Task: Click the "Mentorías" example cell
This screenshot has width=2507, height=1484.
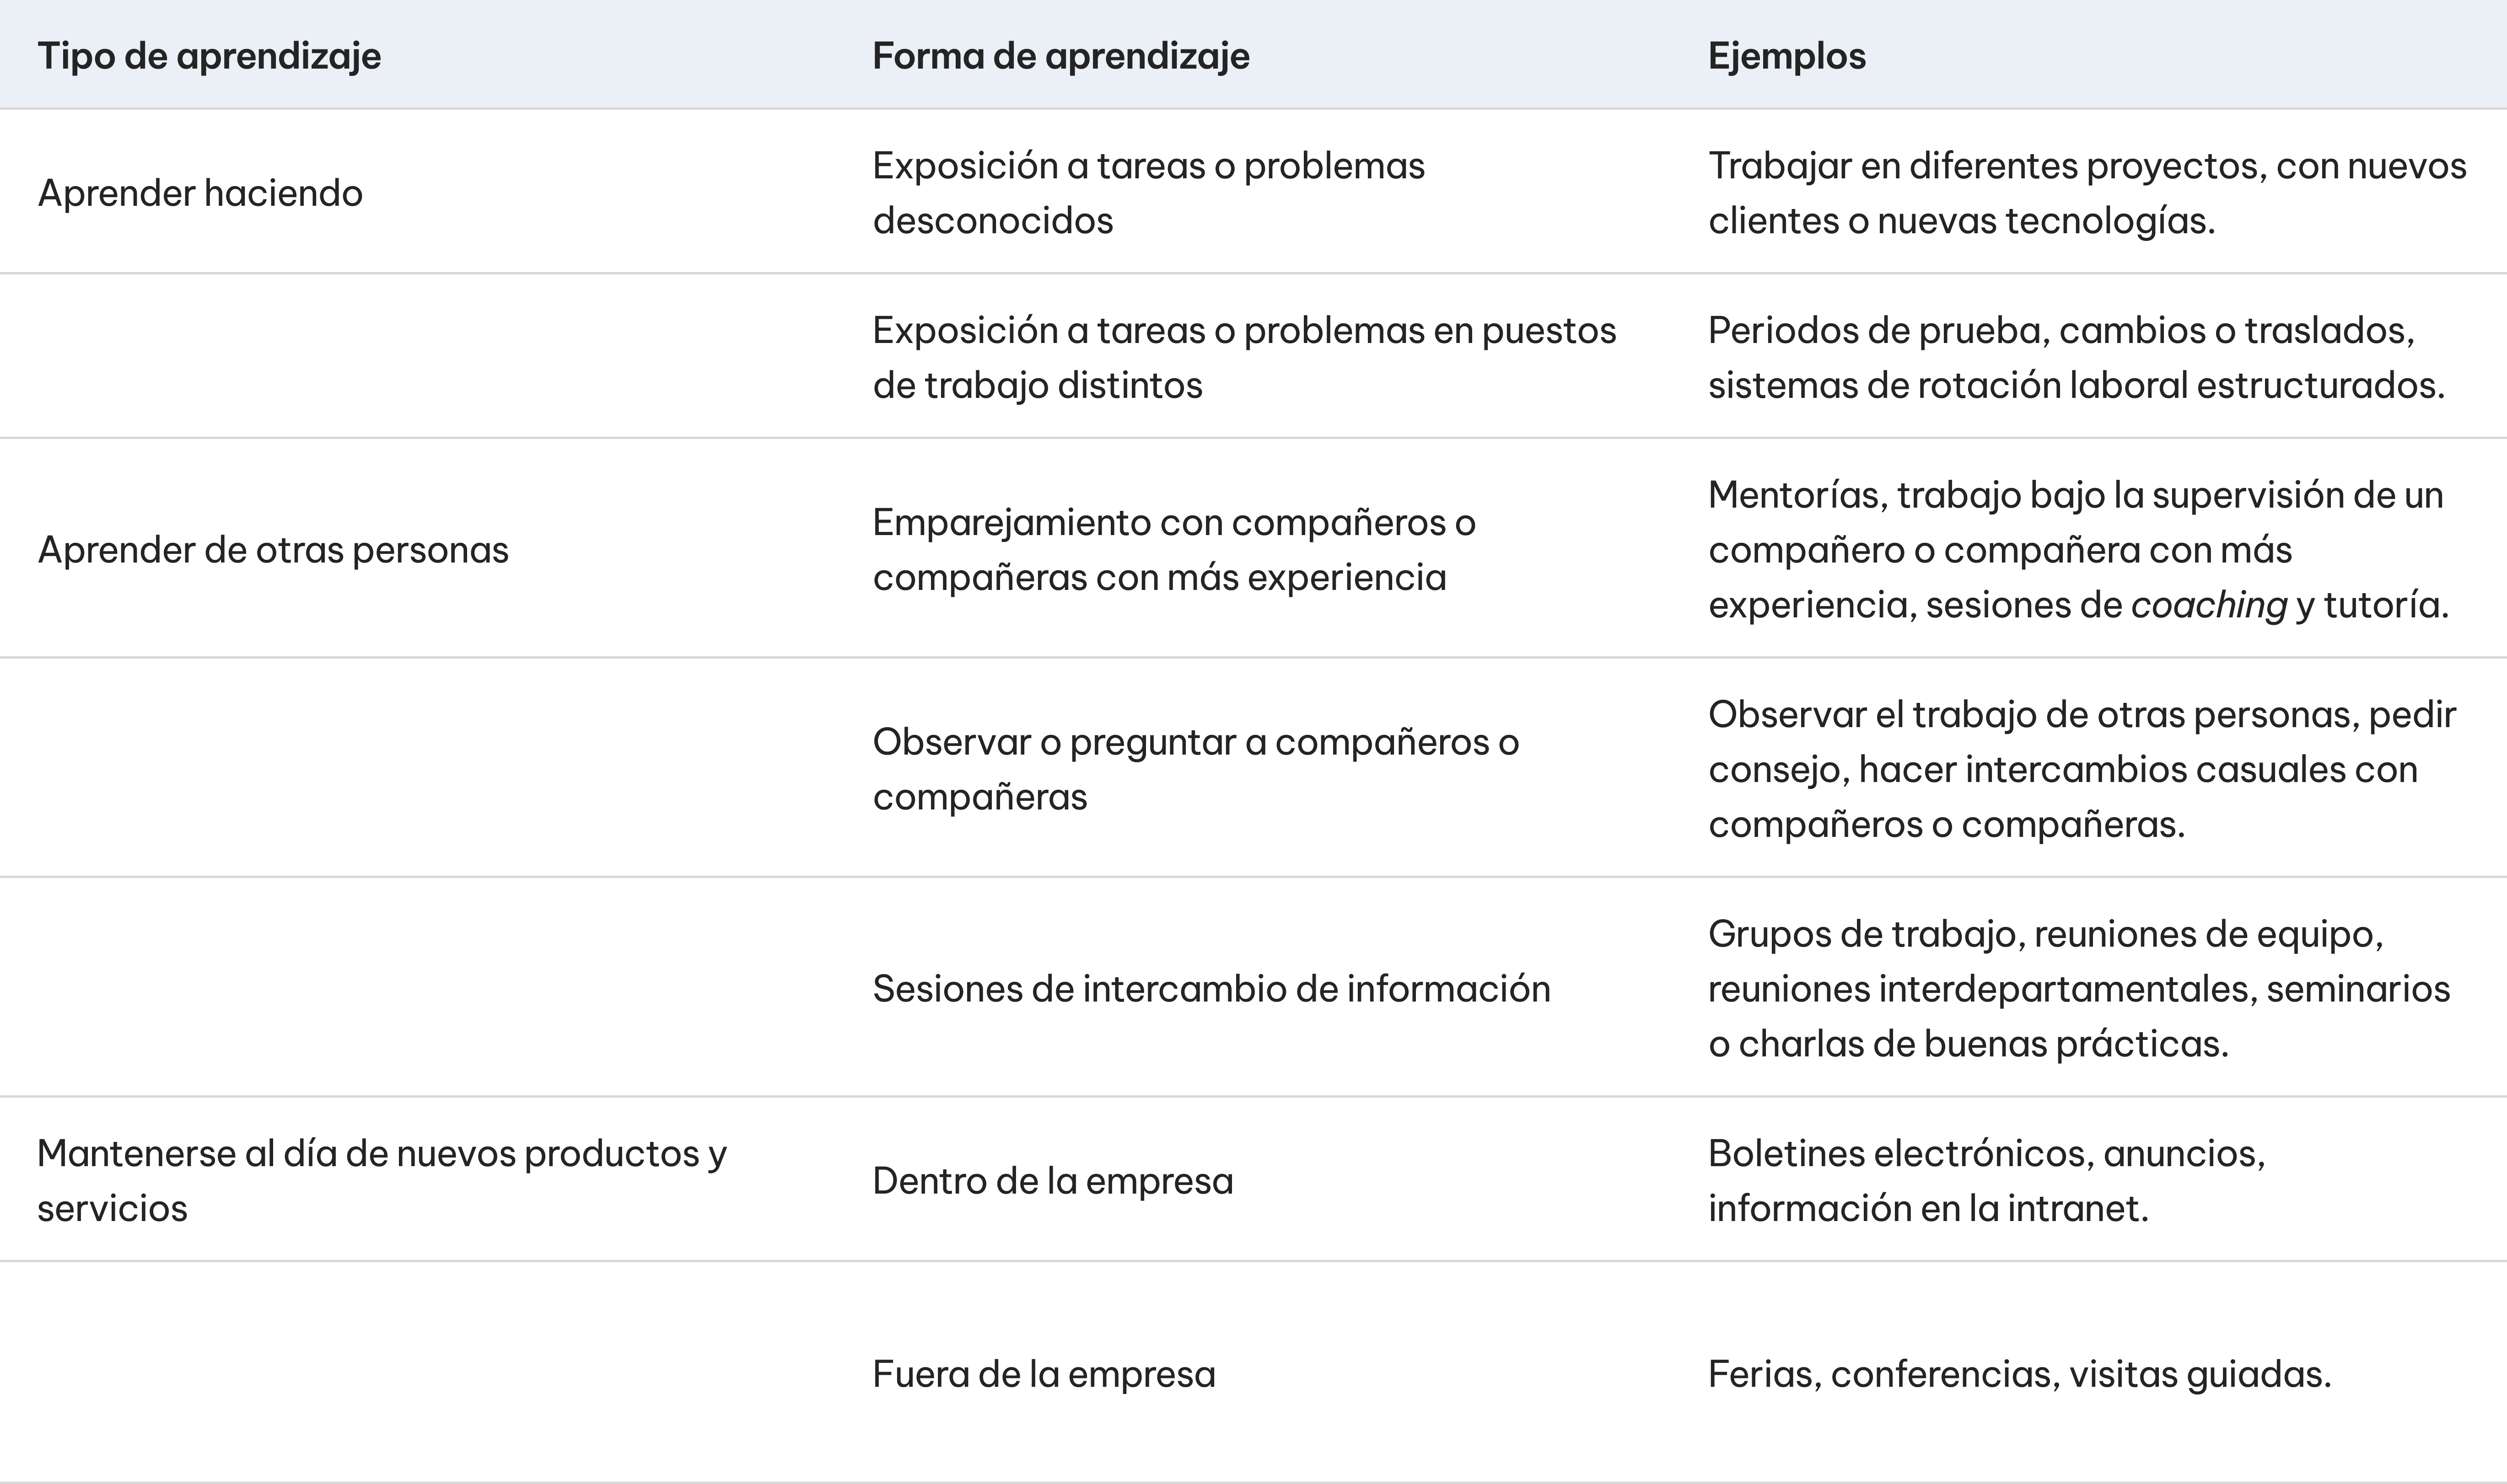Action: pyautogui.click(x=2076, y=550)
